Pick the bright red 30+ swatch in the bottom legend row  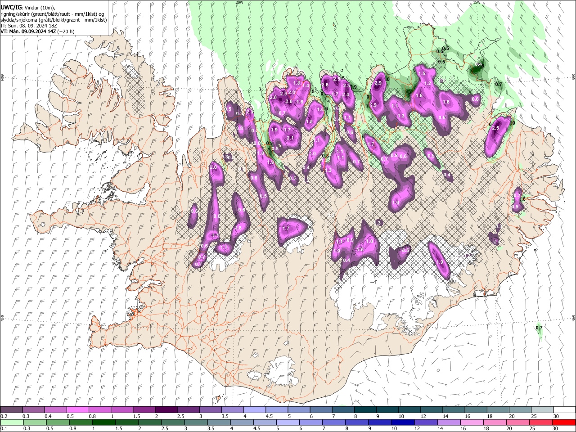coord(563,423)
